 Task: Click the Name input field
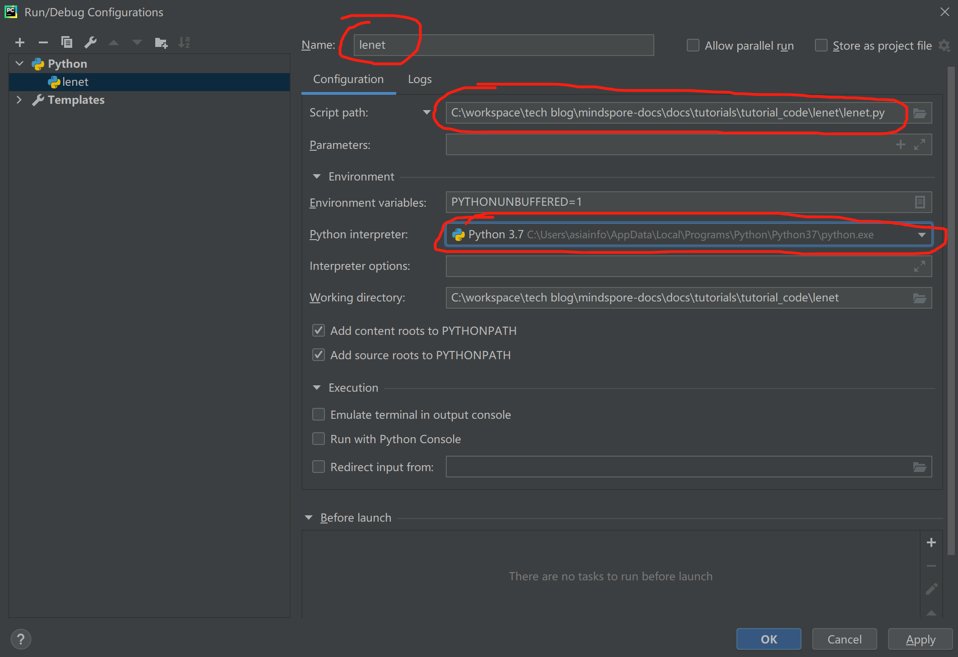(503, 45)
